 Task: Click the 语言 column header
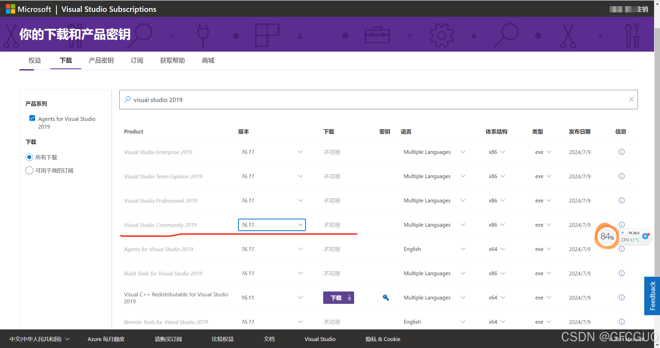406,132
